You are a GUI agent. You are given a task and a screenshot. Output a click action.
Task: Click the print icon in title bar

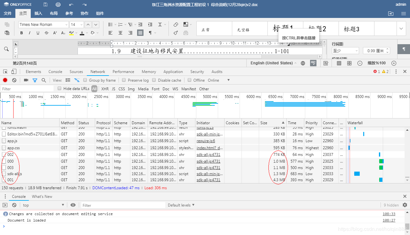(58, 4)
